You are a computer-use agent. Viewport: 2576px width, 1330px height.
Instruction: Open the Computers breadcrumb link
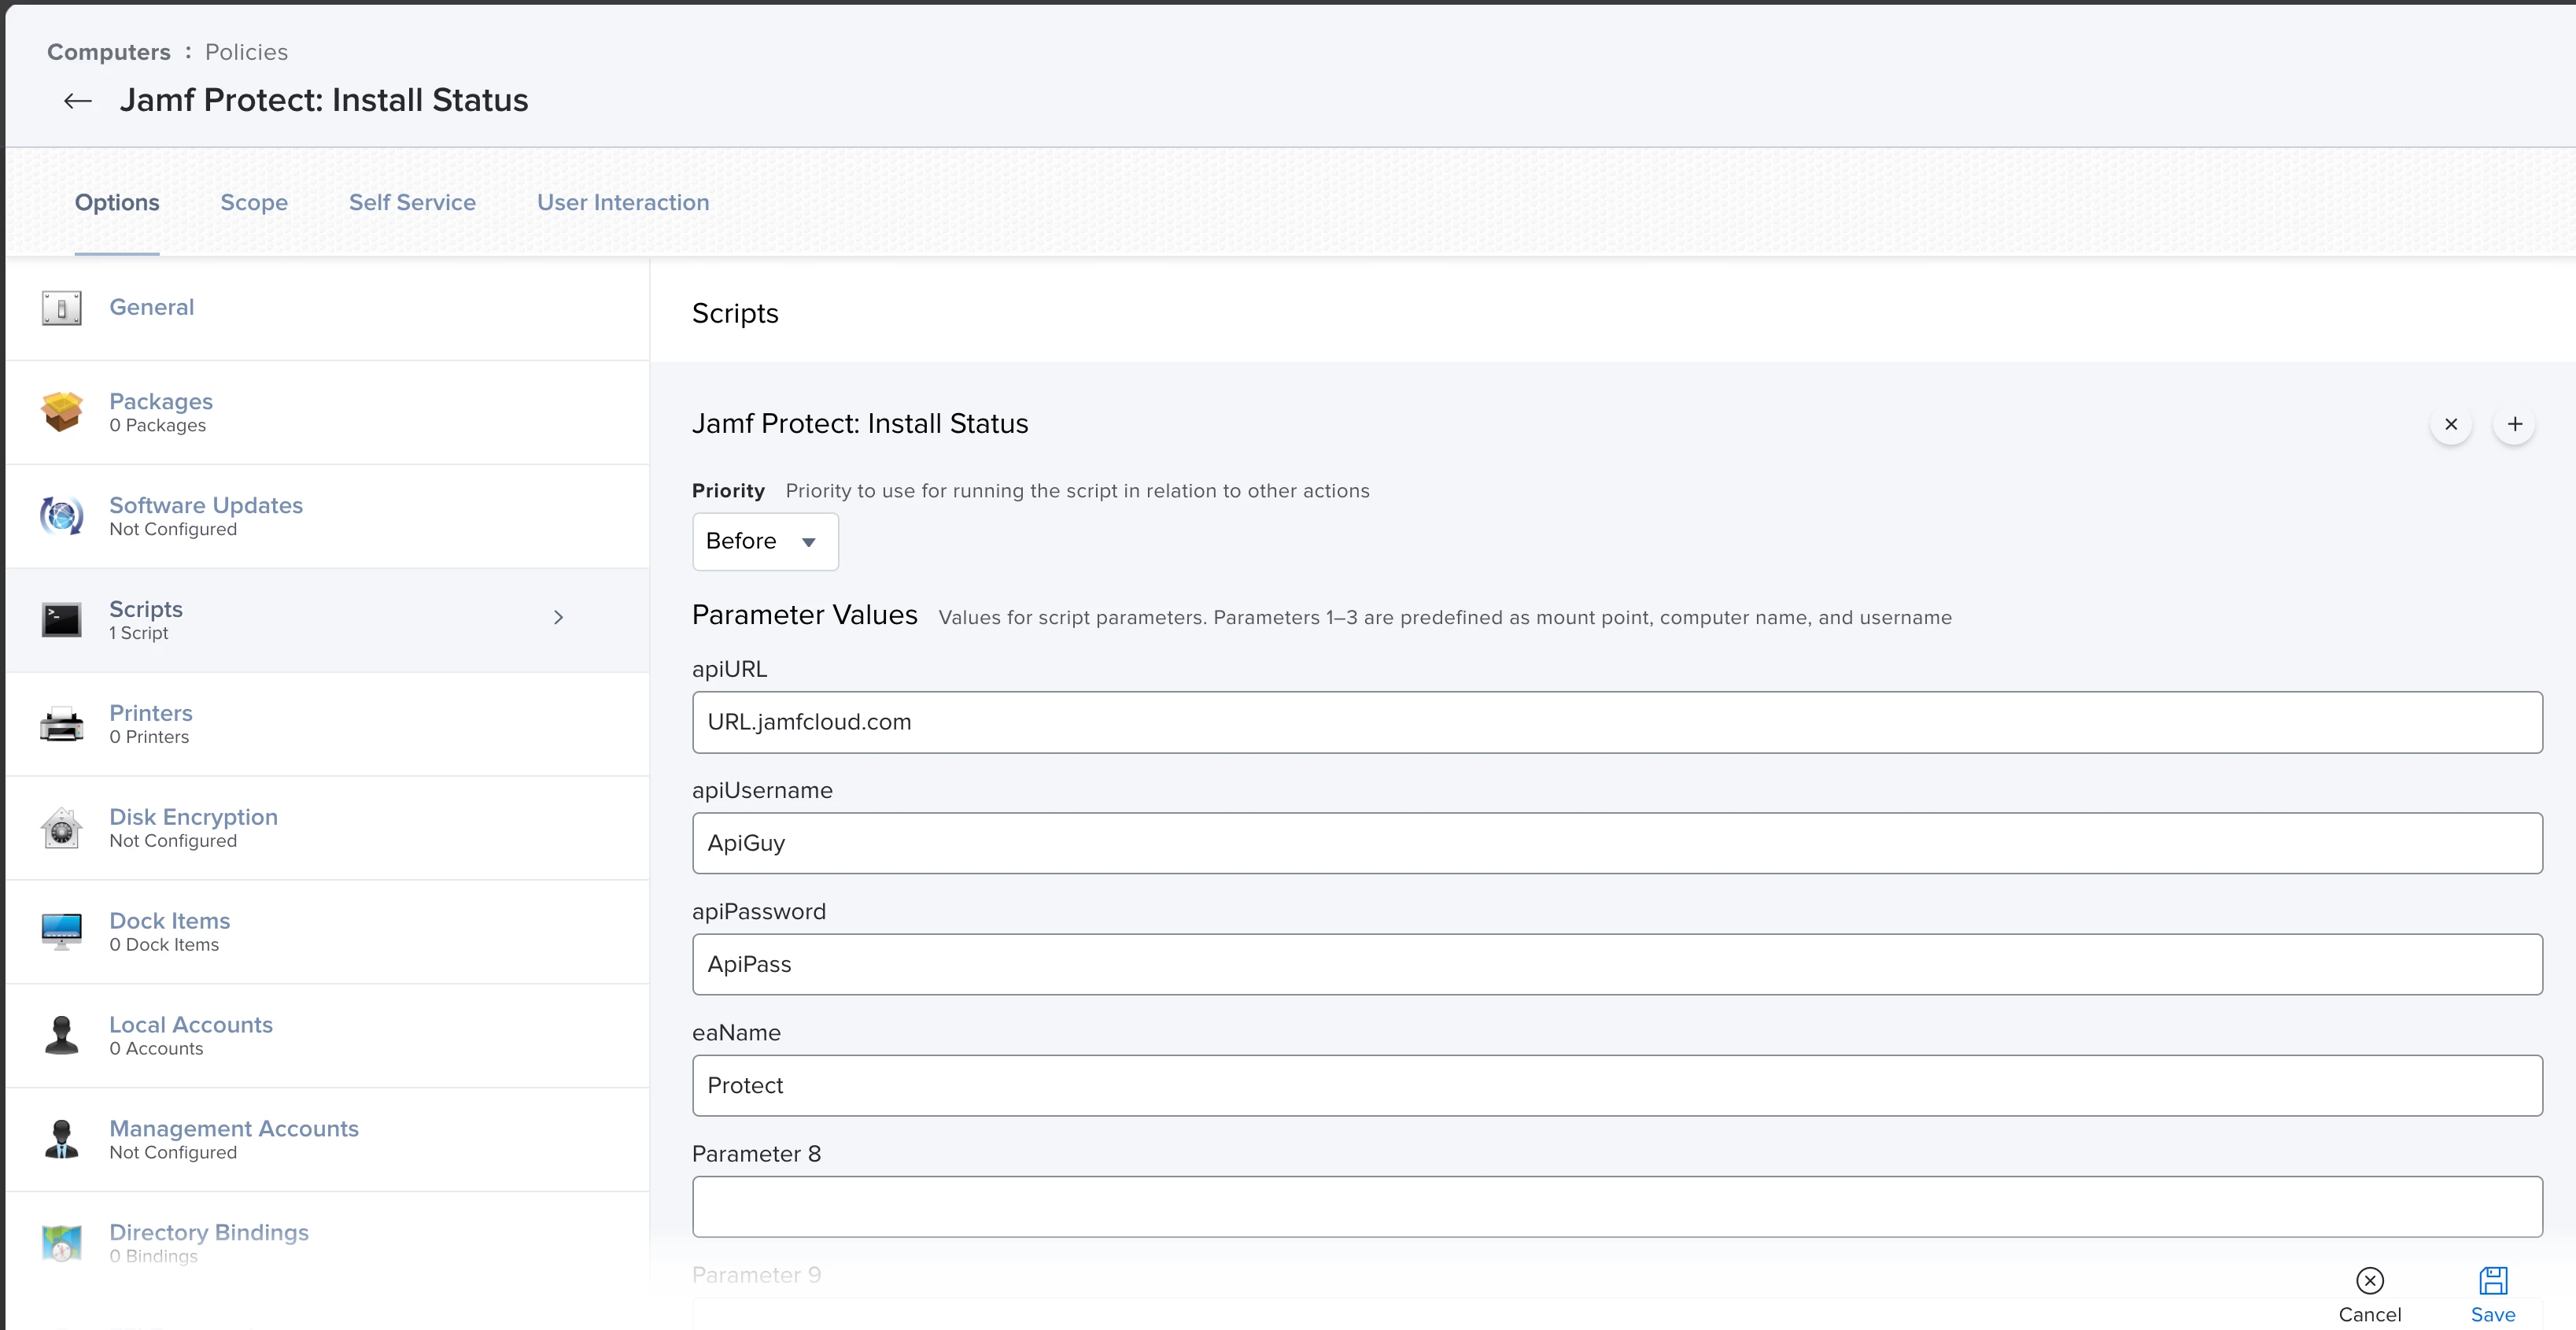point(109,52)
